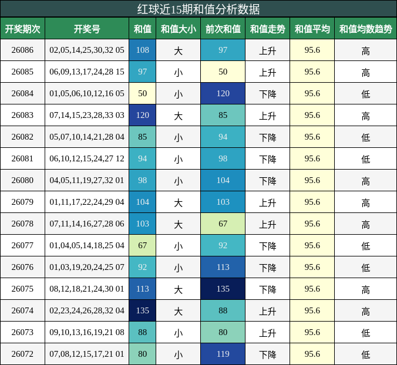The height and width of the screenshot is (365, 397).
Task: Click 低 trend cell in row 26073
Action: [366, 332]
